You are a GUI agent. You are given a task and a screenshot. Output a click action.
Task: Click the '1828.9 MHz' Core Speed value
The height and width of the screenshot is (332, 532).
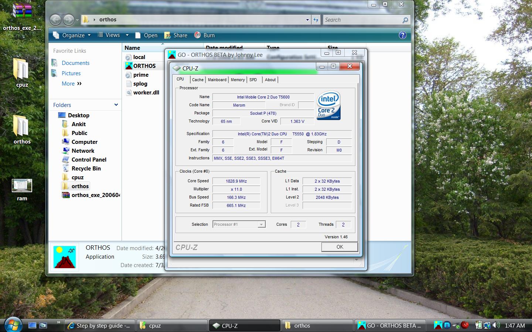pyautogui.click(x=236, y=181)
